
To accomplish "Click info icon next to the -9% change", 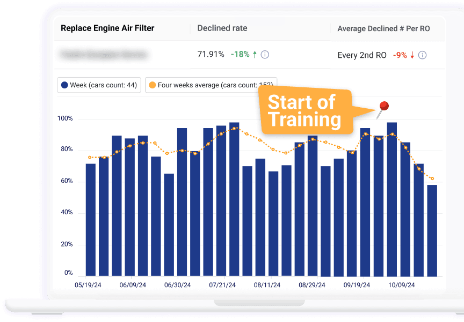I will point(422,55).
